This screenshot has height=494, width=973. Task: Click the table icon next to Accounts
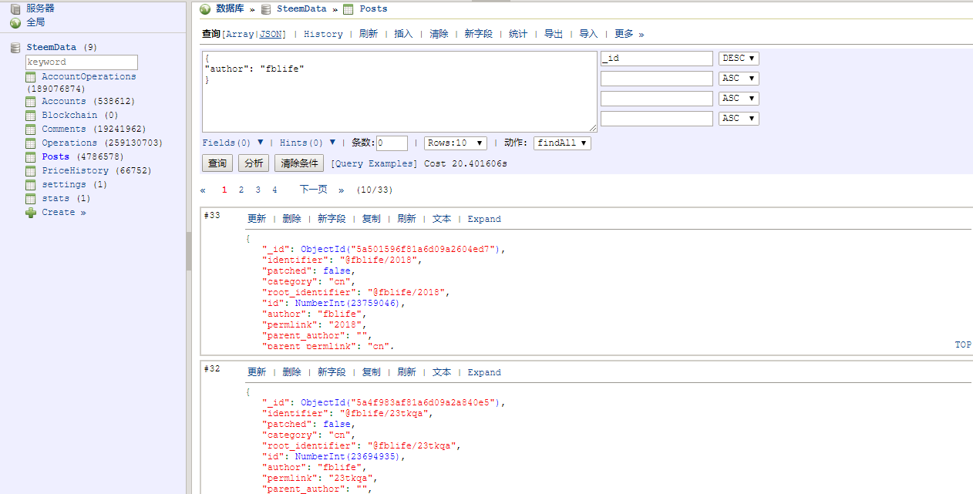point(31,102)
